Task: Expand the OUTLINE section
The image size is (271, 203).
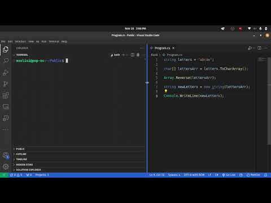Action: coord(79,154)
